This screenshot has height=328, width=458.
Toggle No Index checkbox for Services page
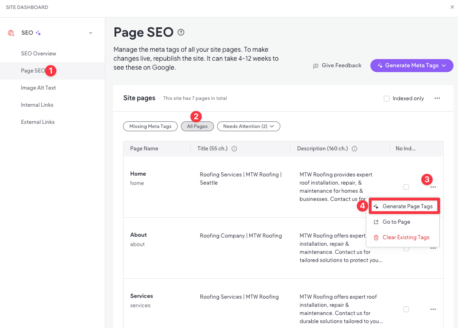point(406,309)
